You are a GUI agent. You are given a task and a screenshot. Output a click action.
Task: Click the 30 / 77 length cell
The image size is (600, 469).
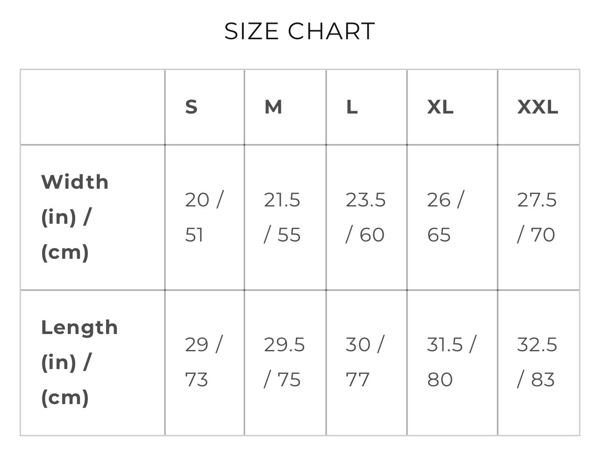coord(364,362)
